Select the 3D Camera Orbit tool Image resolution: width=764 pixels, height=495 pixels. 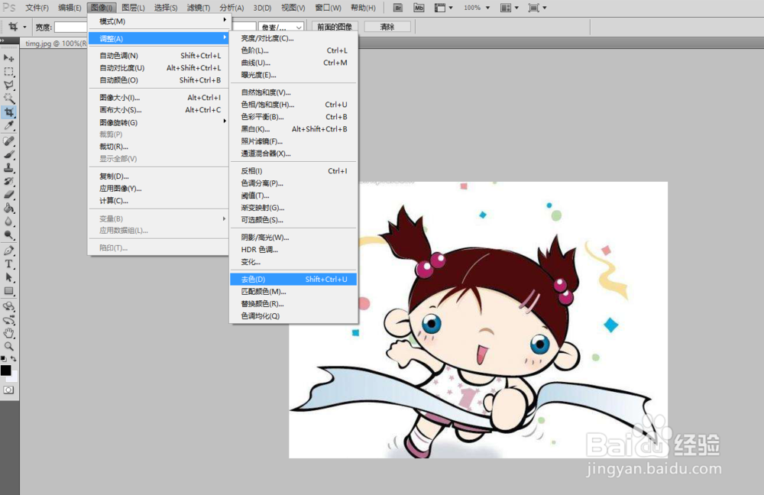point(8,320)
